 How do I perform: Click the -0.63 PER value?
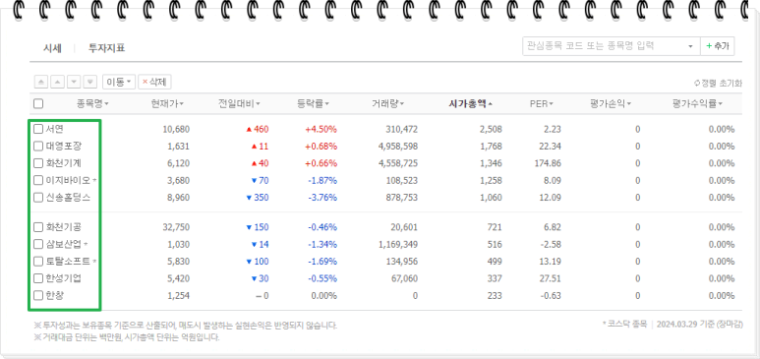pos(552,296)
